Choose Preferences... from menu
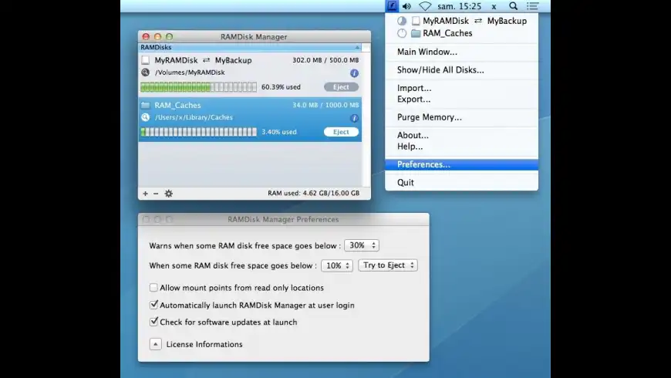This screenshot has width=671, height=378. point(461,164)
